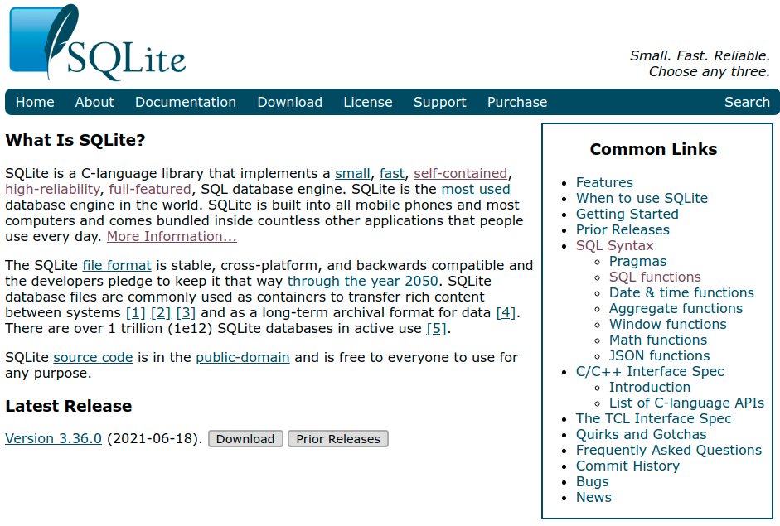Screen dimensions: 780x526
Task: Open 'When to use SQLite' link
Action: click(642, 198)
